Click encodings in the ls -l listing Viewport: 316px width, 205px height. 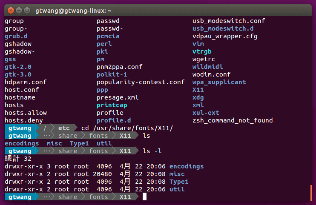tap(187, 166)
